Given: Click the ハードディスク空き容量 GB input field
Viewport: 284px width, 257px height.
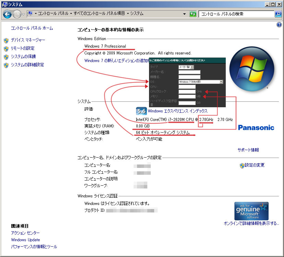Looking at the screenshot, I should pyautogui.click(x=187, y=103).
